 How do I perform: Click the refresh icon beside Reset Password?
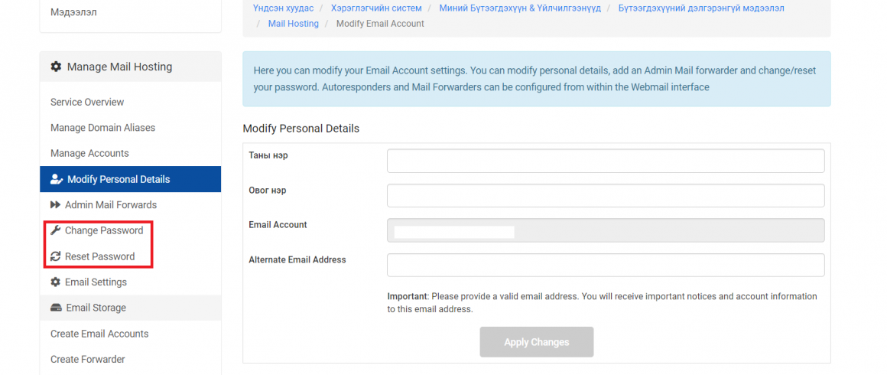[55, 256]
